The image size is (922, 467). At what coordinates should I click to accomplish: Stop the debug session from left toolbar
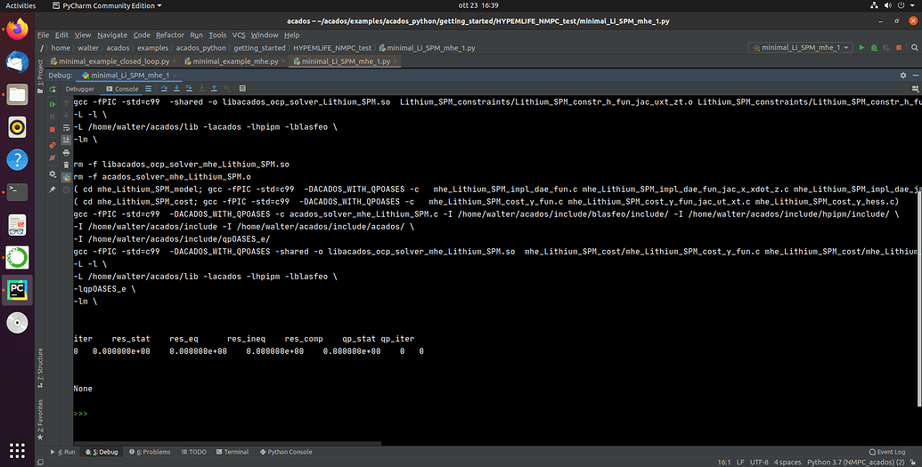[x=53, y=129]
